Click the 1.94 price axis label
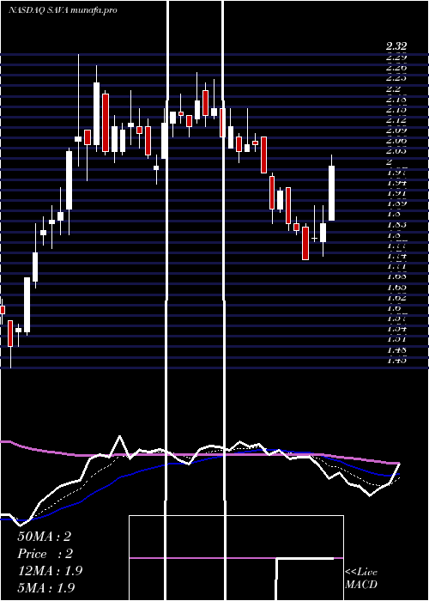The width and height of the screenshot is (429, 601). tap(396, 183)
